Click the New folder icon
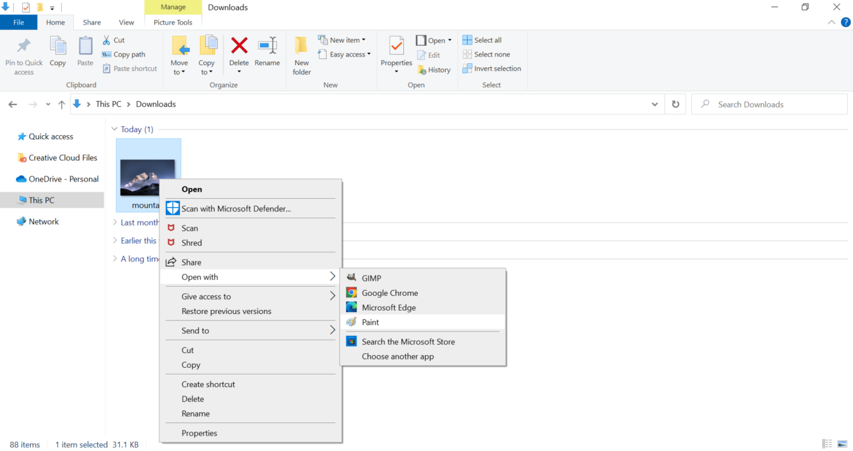The width and height of the screenshot is (853, 451). [x=302, y=47]
